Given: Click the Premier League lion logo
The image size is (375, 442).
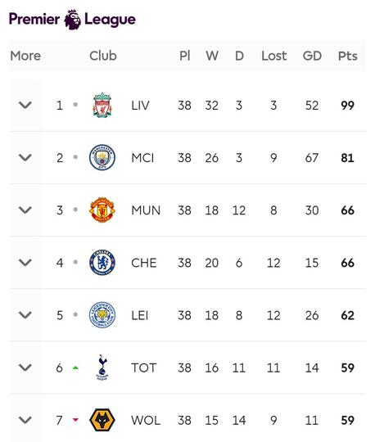Looking at the screenshot, I should (x=73, y=20).
